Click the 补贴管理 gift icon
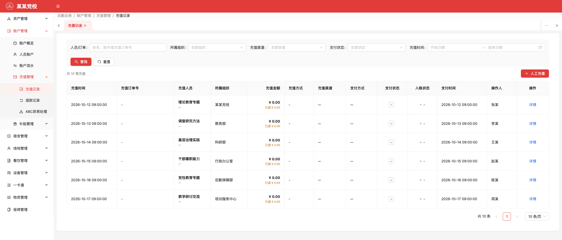 coord(15,124)
